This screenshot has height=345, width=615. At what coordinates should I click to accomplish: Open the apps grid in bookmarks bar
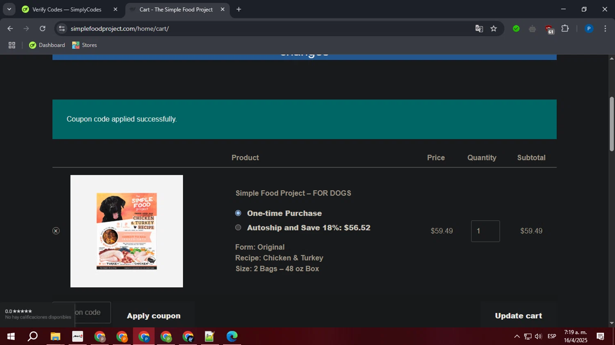(x=12, y=45)
